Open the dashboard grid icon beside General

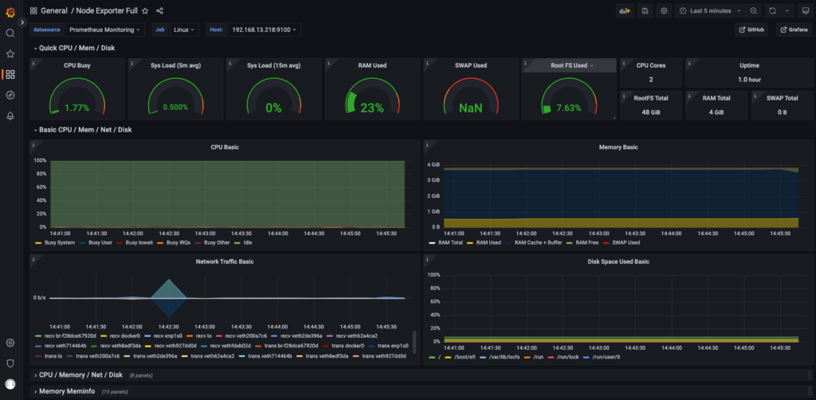coord(33,10)
